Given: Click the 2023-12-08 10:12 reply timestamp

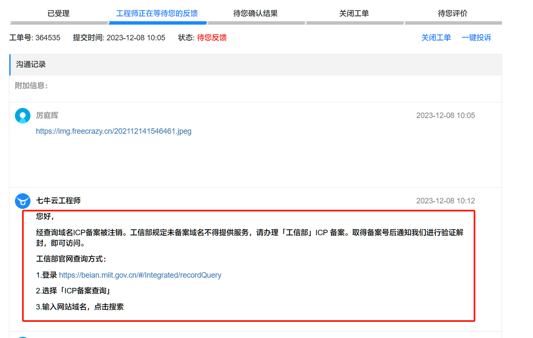Looking at the screenshot, I should pos(445,201).
